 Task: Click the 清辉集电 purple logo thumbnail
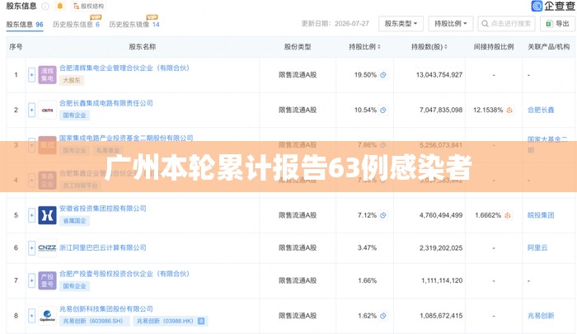pyautogui.click(x=47, y=75)
